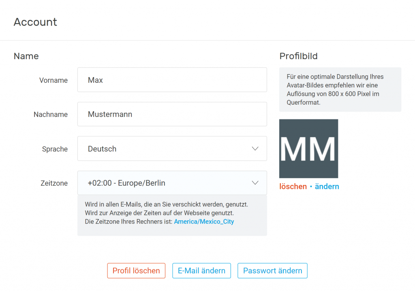415x292 pixels.
Task: Delete profile picture via red löschen link
Action: 293,187
